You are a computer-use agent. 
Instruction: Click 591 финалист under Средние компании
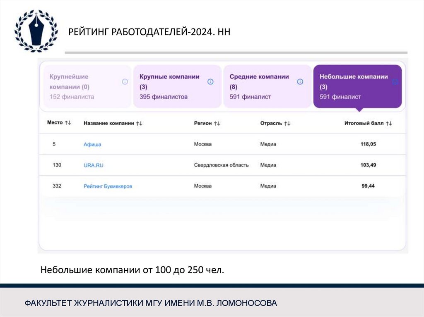click(250, 97)
